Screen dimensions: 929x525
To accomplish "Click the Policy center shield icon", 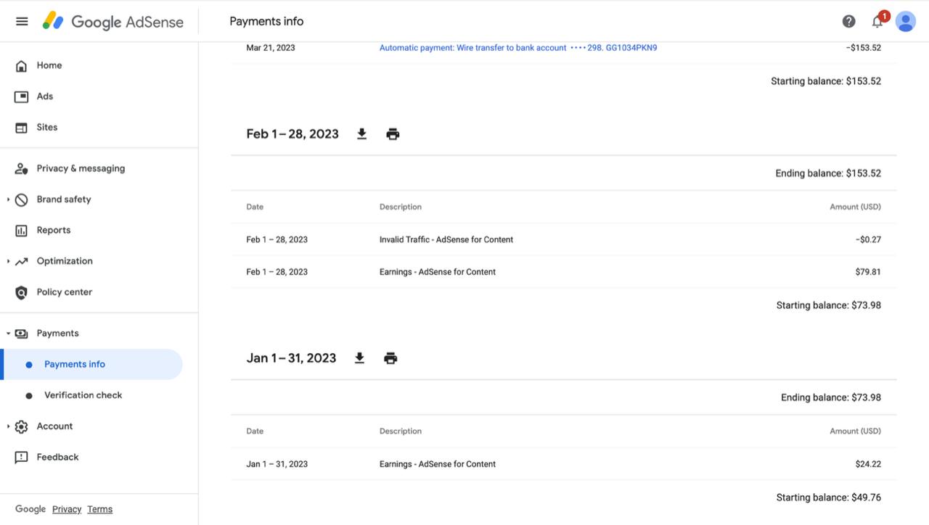I will (22, 292).
